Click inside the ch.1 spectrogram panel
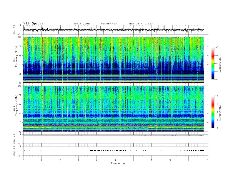Screen dimensions: 233x180 pos(114,60)
